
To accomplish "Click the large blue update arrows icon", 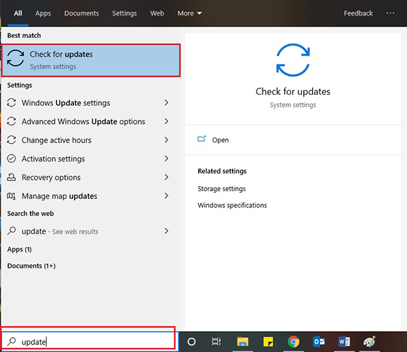I will coord(293,60).
